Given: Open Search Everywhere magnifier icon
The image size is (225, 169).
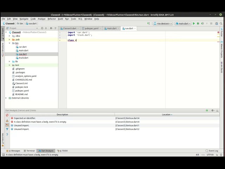Looking at the screenshot, I should (x=221, y=24).
